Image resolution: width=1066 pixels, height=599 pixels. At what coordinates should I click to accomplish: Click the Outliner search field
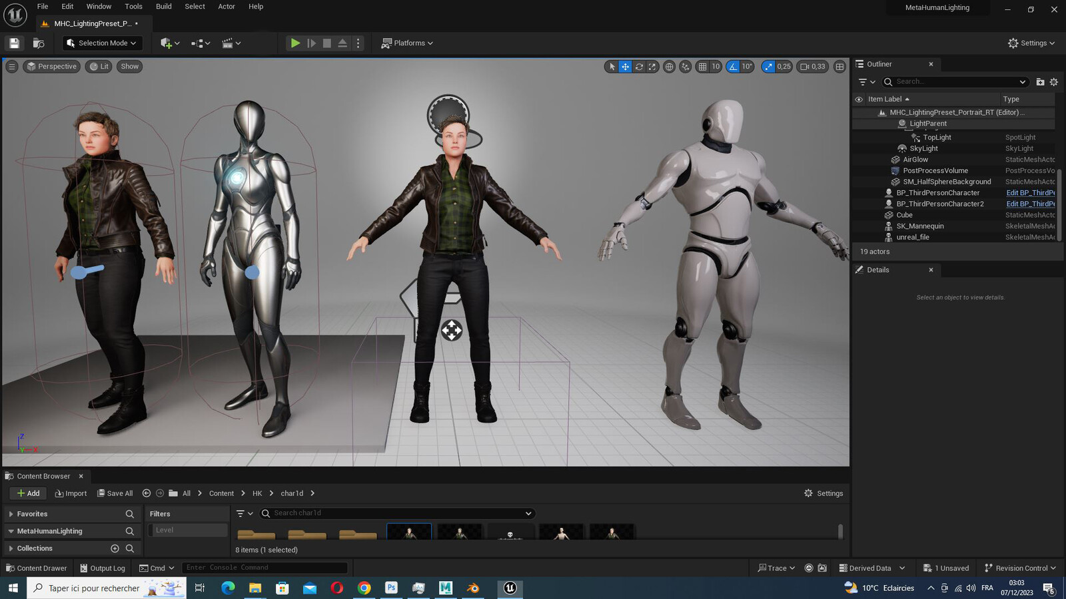pos(955,82)
